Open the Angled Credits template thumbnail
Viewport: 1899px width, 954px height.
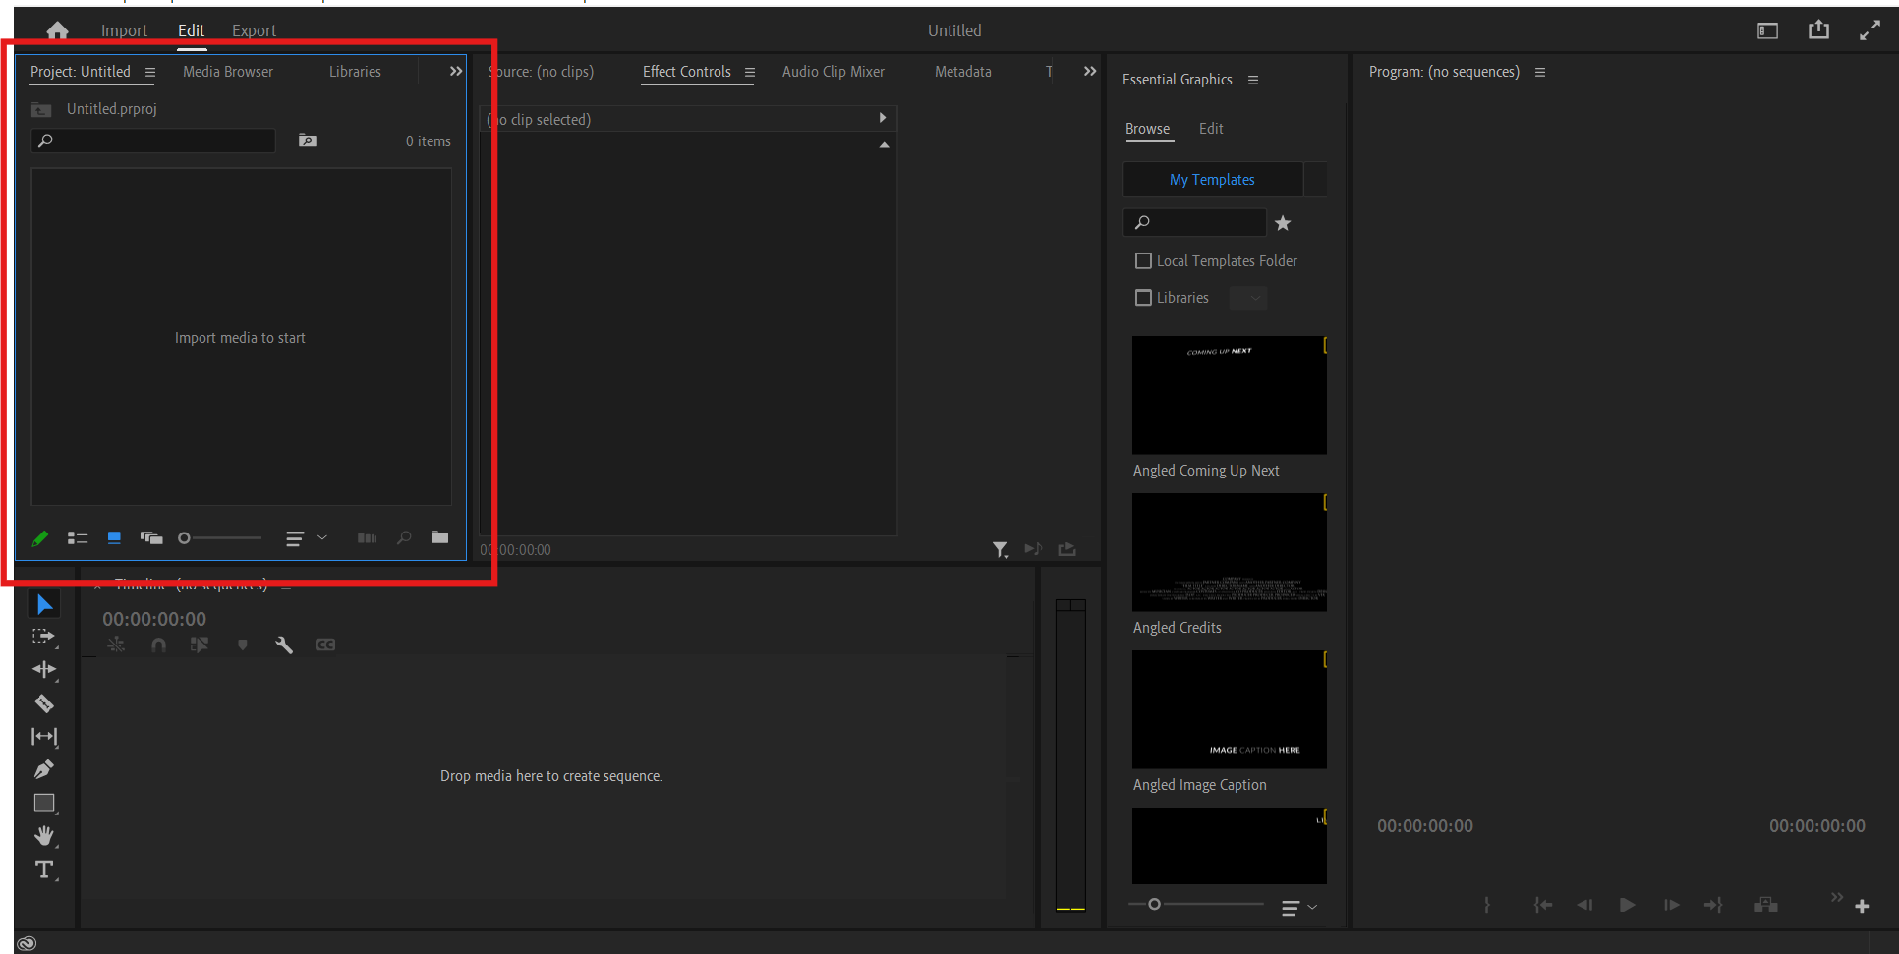pyautogui.click(x=1229, y=551)
